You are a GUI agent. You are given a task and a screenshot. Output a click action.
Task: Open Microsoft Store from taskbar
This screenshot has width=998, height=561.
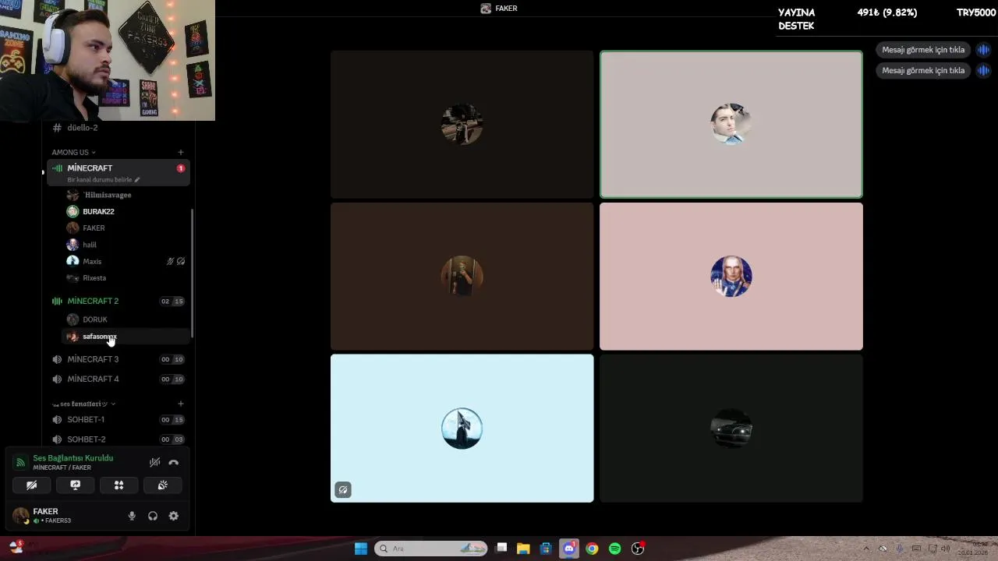(546, 549)
